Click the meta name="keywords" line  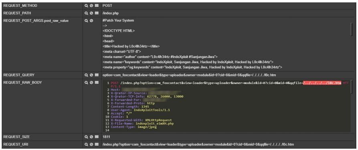pyautogui.click(x=188, y=62)
